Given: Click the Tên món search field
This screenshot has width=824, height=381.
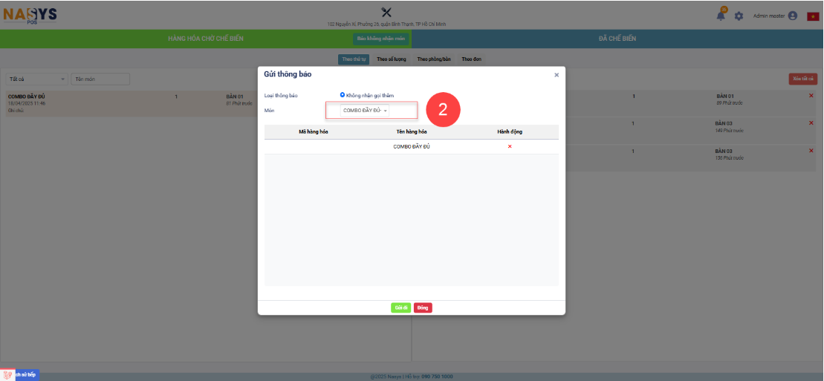Looking at the screenshot, I should click(x=100, y=79).
